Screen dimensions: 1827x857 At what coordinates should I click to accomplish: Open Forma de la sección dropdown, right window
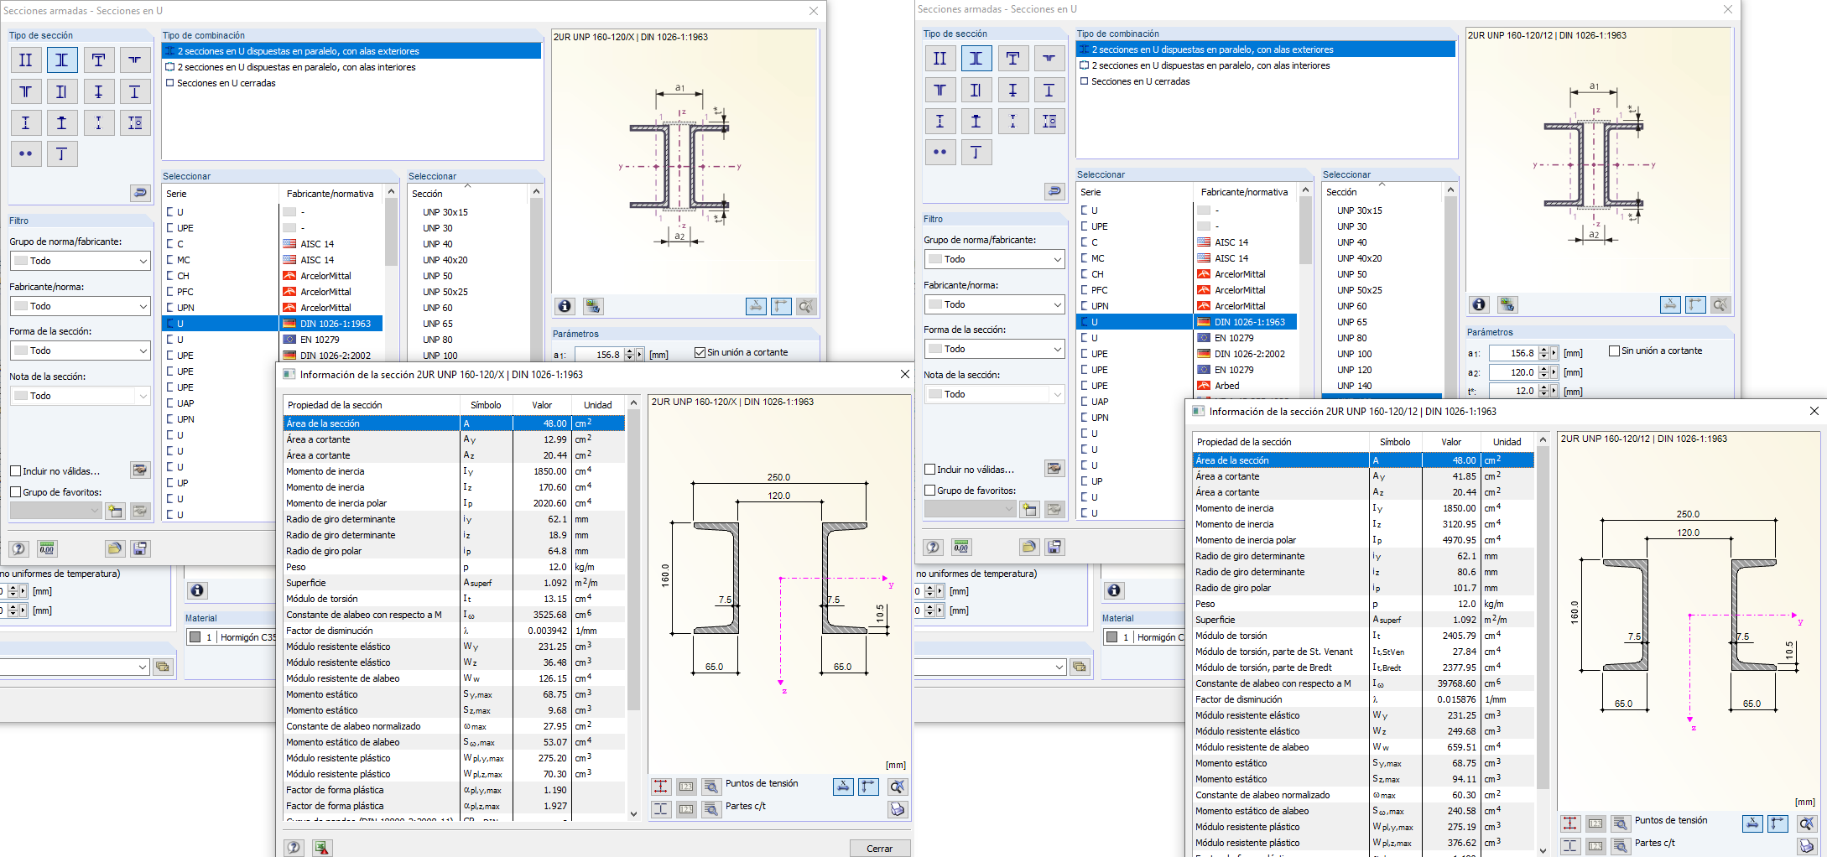point(995,349)
